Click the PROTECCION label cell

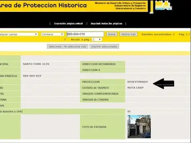coord(103,82)
